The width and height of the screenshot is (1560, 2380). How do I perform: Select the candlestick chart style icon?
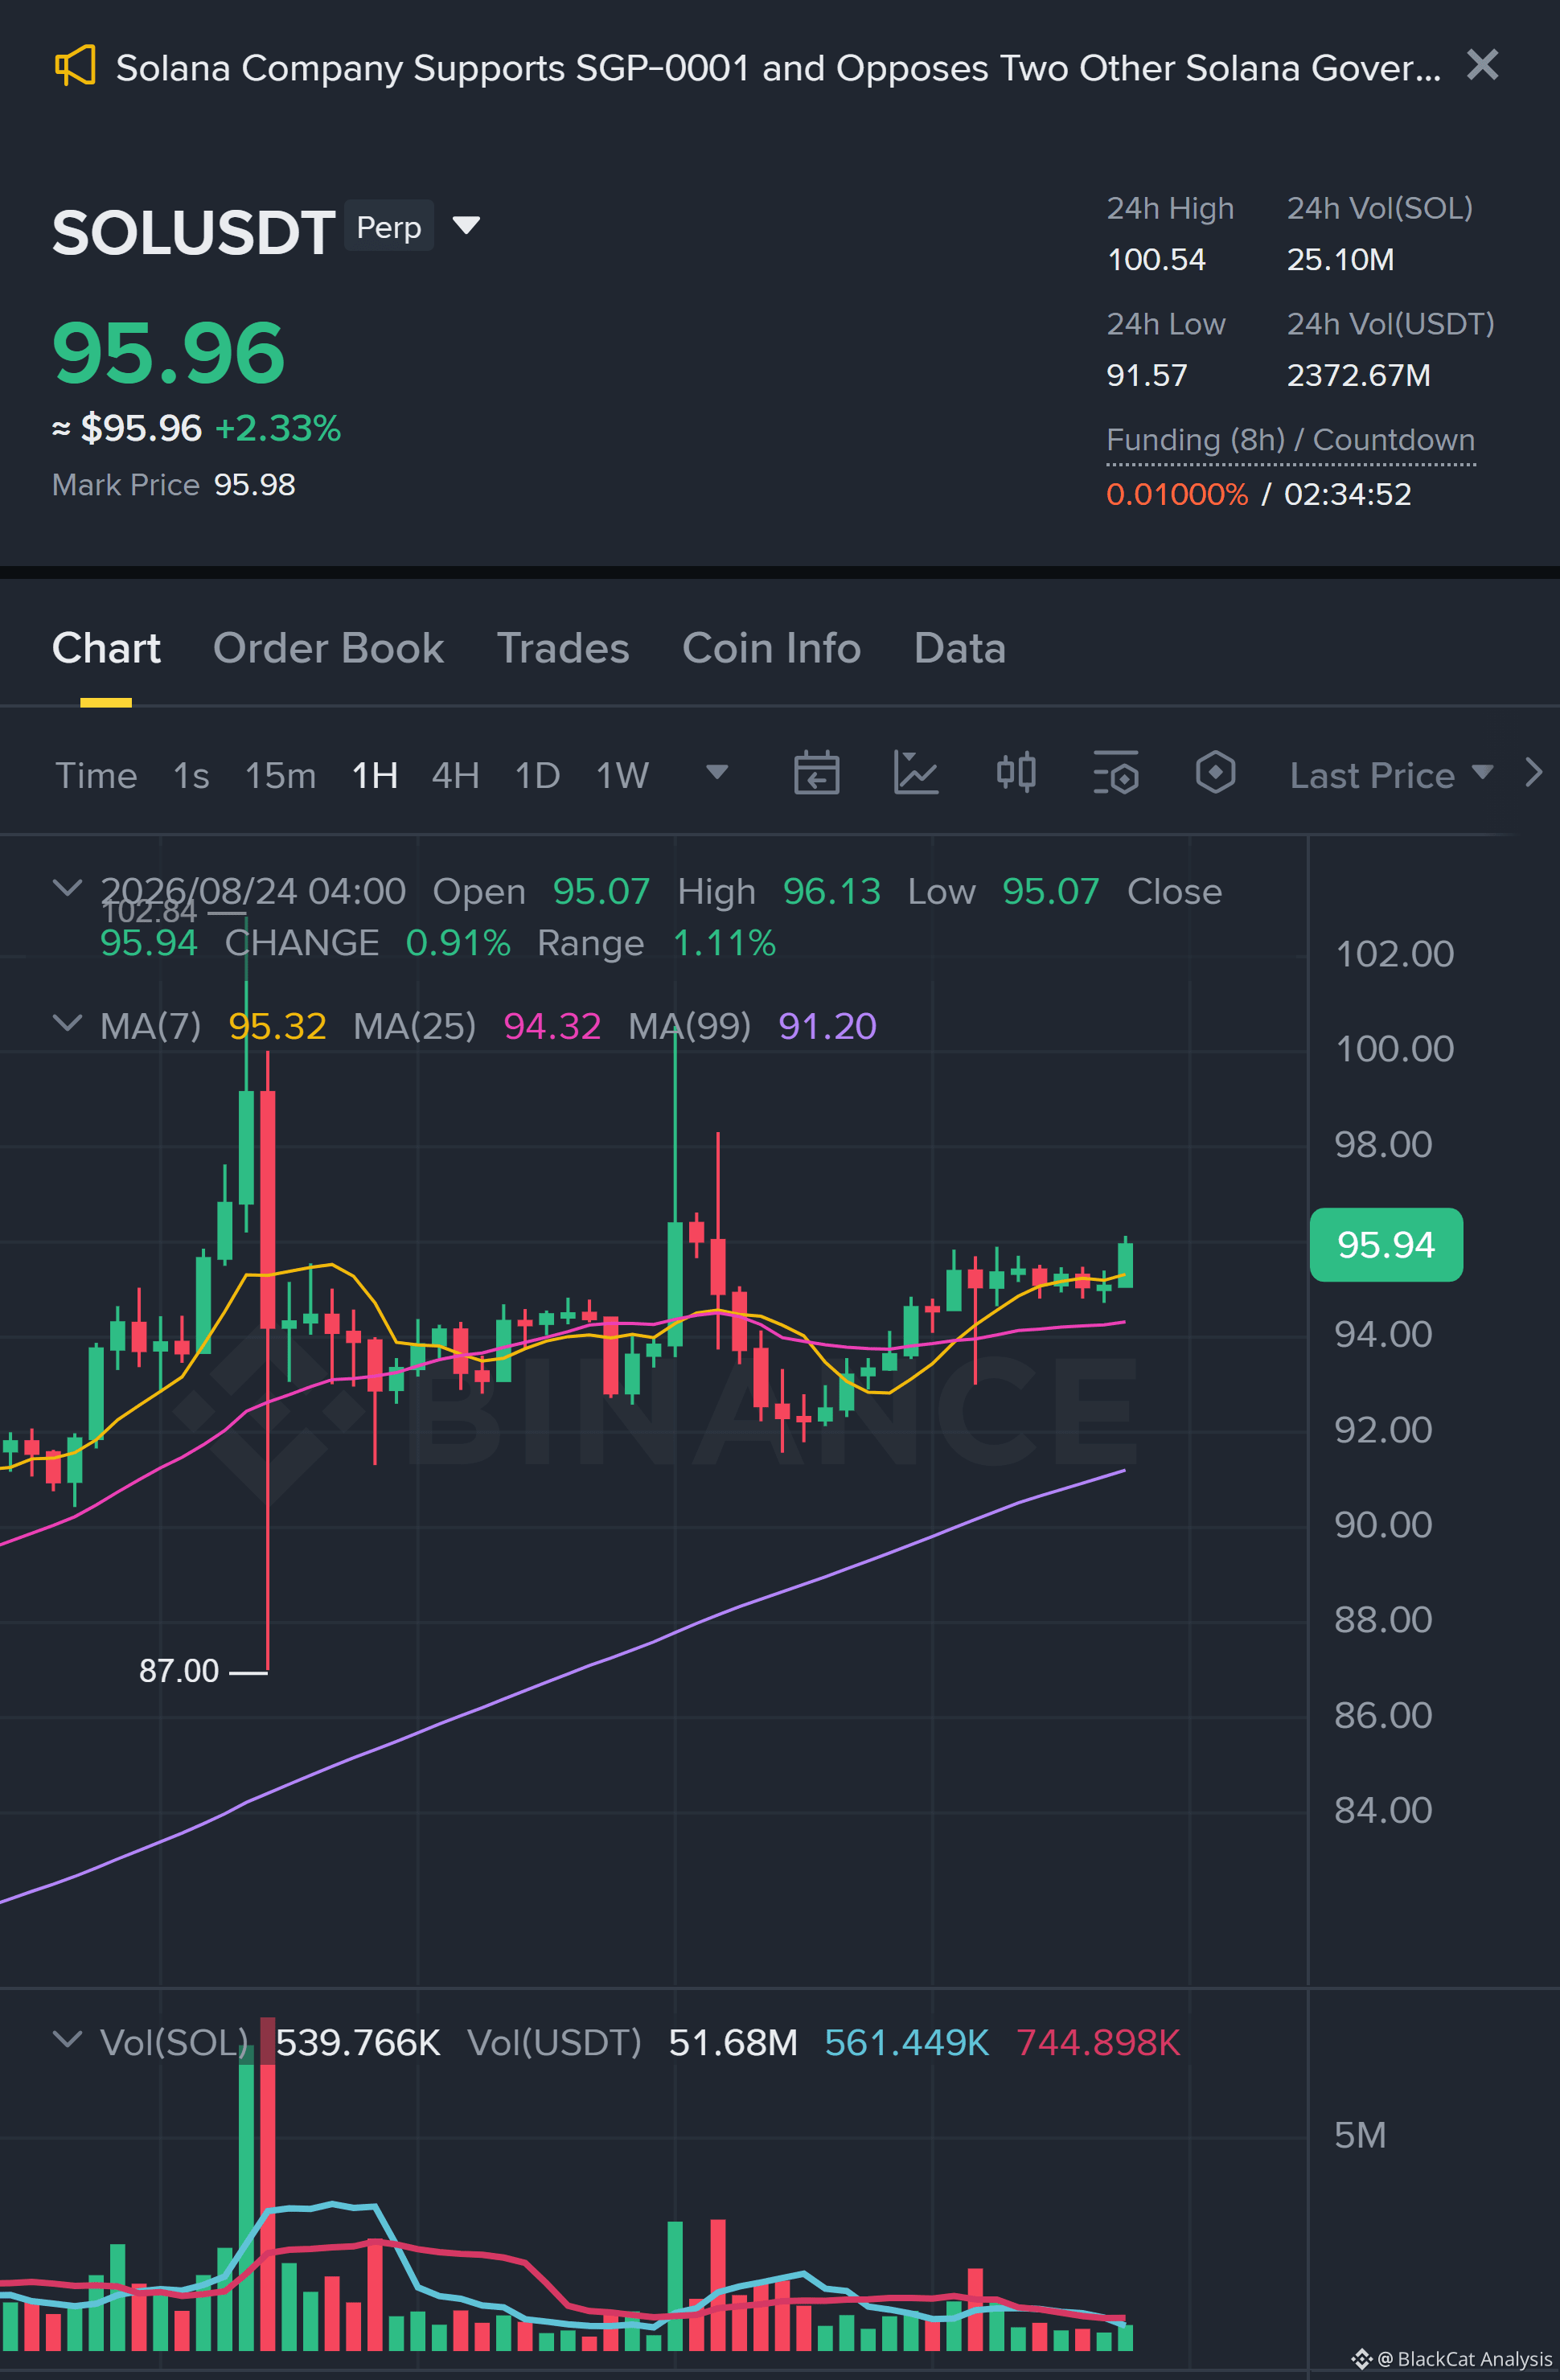point(1016,773)
